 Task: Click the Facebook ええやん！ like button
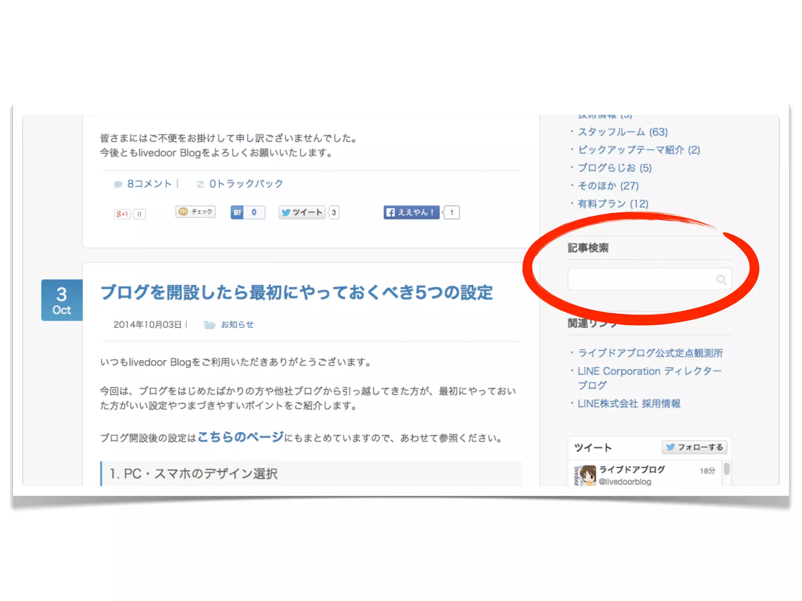point(411,212)
